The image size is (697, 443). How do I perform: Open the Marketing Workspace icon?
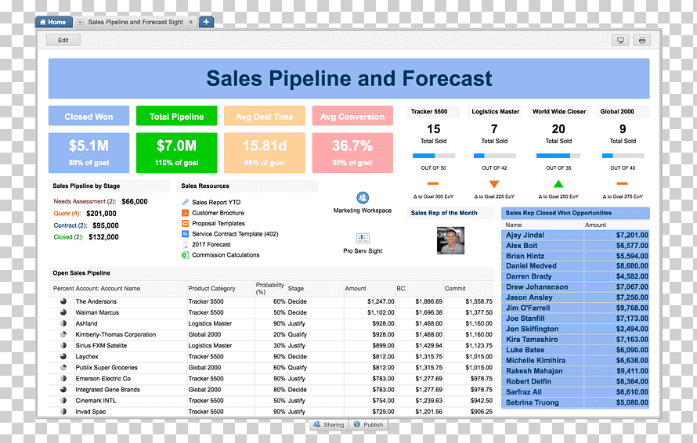pyautogui.click(x=363, y=197)
